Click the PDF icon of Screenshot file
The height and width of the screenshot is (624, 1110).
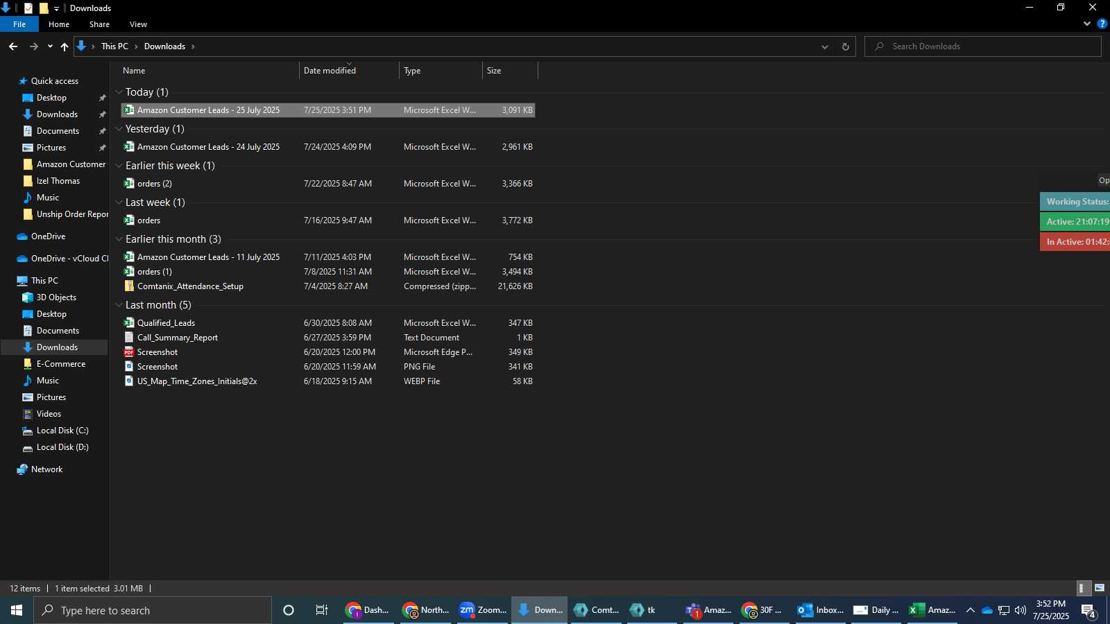pyautogui.click(x=129, y=352)
